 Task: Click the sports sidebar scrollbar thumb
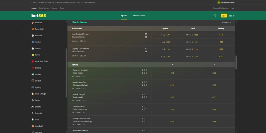[x=66, y=73]
